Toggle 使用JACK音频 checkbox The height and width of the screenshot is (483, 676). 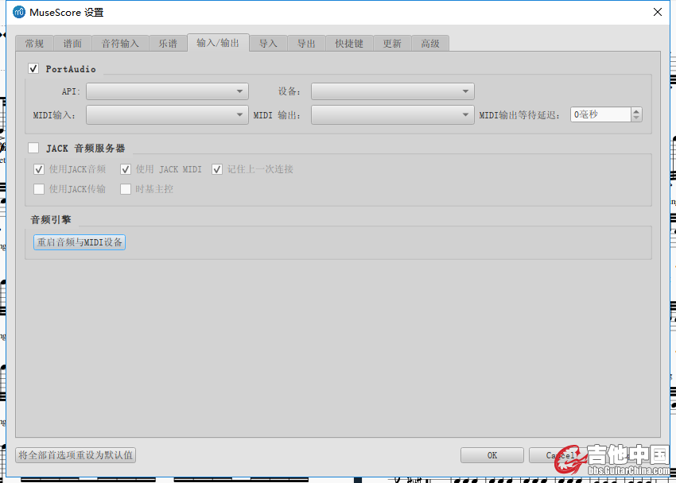(x=39, y=169)
